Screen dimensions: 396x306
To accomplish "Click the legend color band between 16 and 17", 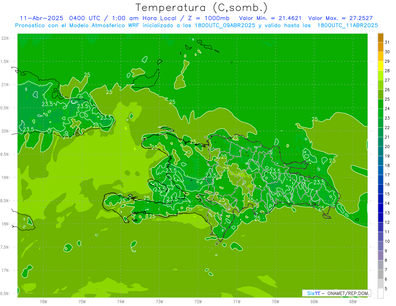I will 380,180.
